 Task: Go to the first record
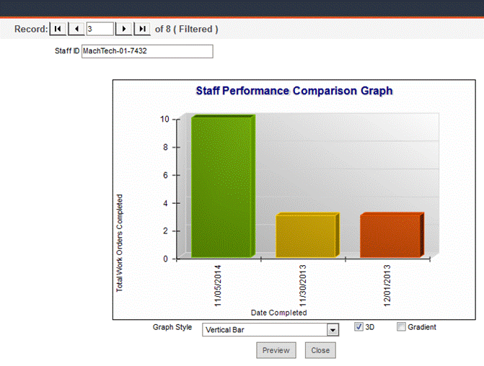pyautogui.click(x=57, y=29)
